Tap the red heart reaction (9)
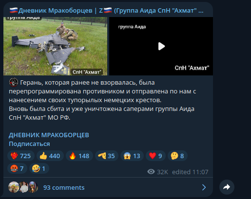The height and width of the screenshot is (199, 251). click(155, 156)
